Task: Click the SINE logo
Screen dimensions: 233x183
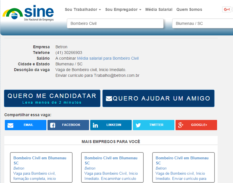Action: pyautogui.click(x=28, y=13)
